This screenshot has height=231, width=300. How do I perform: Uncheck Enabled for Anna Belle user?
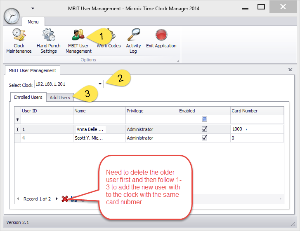(204, 129)
